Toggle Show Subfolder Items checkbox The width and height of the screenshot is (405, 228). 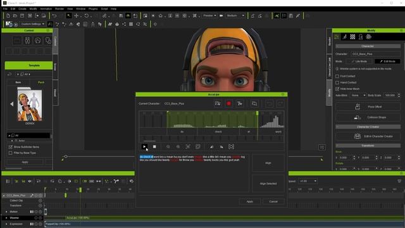pyautogui.click(x=10, y=147)
